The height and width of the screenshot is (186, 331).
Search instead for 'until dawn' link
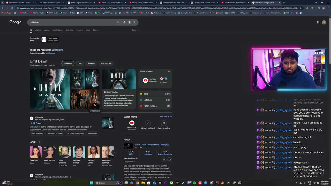pyautogui.click(x=50, y=53)
